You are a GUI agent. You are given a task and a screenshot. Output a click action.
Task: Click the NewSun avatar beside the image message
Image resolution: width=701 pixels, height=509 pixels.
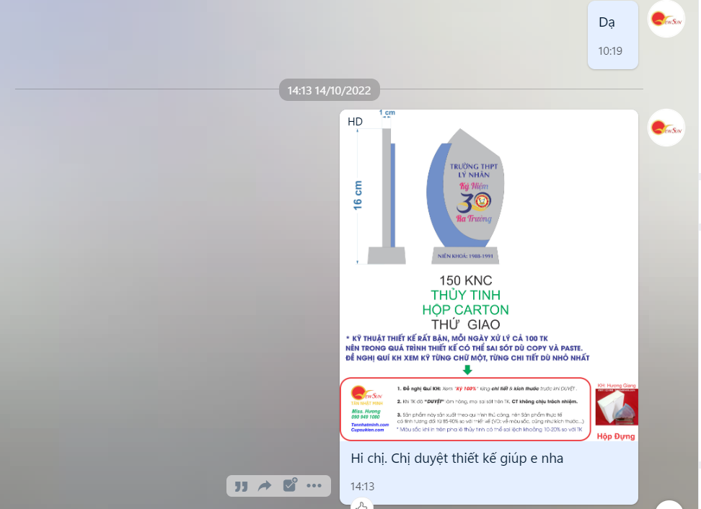666,128
